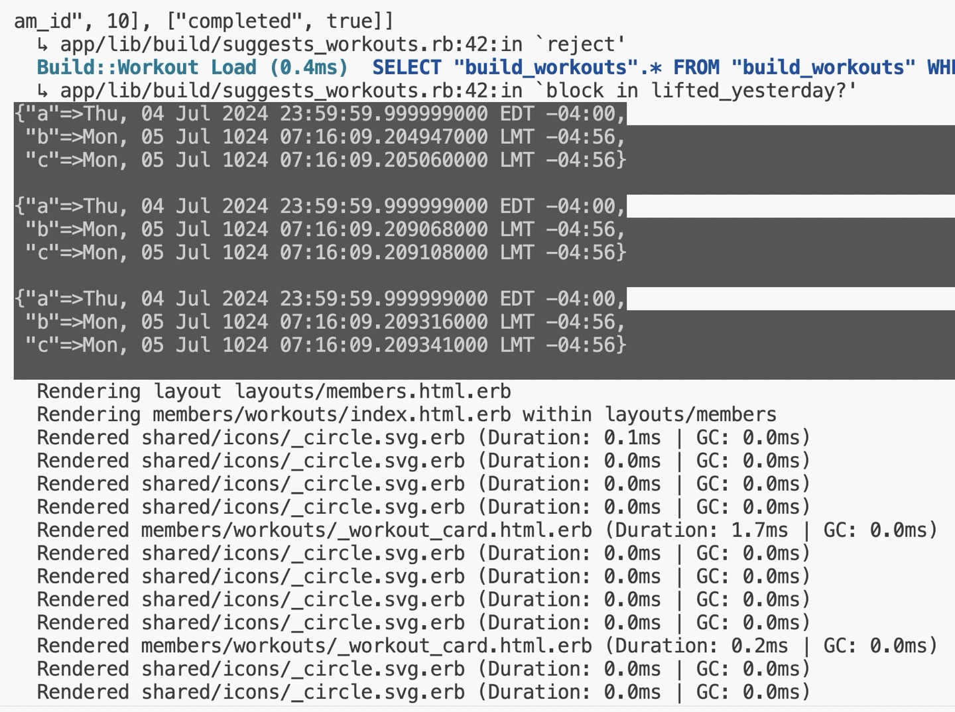Click the "Rendering layout layouts/members.html.erb" line
955x712 pixels.
pyautogui.click(x=274, y=391)
